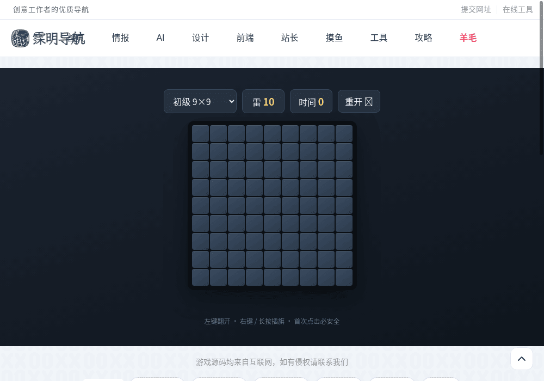Viewport: 544px width, 381px height.
Task: Click the 重开 restart button
Action: tap(359, 101)
